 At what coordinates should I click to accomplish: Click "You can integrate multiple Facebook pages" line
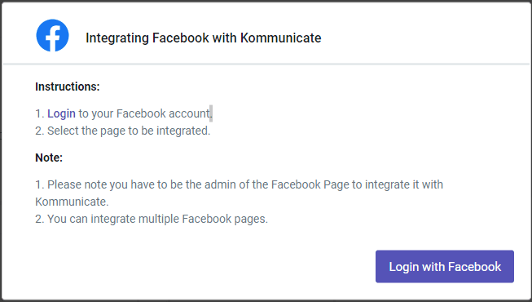pos(152,219)
